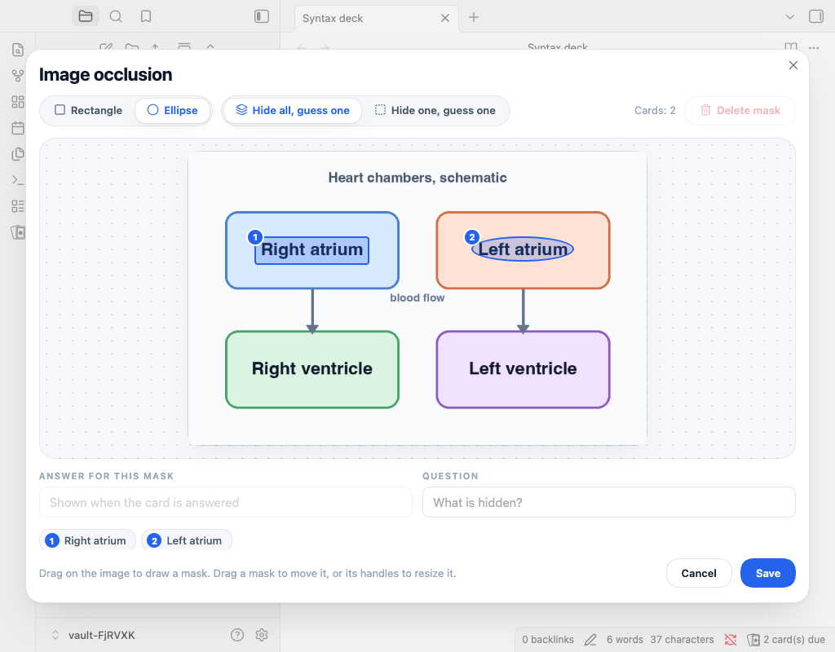Open a new tab with plus button
The height and width of the screenshot is (652, 835).
coord(474,18)
